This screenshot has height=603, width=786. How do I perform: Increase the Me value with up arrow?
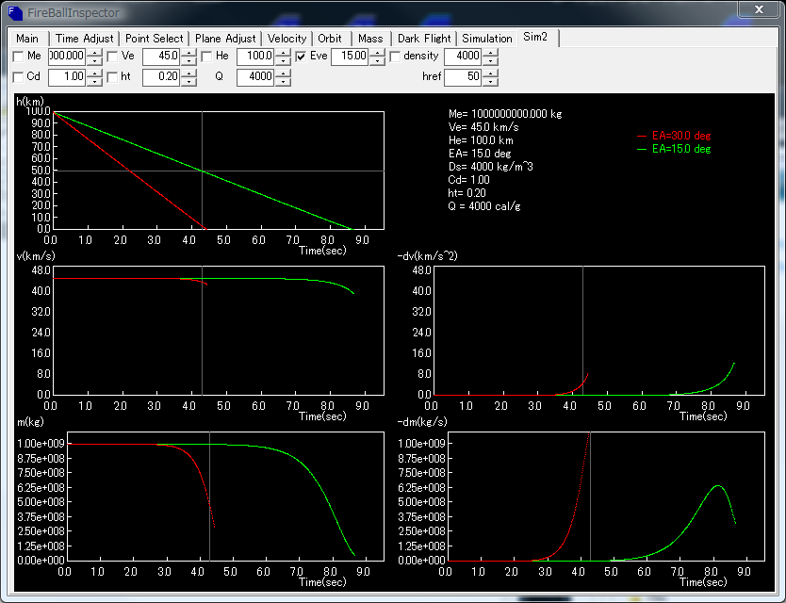pyautogui.click(x=94, y=52)
